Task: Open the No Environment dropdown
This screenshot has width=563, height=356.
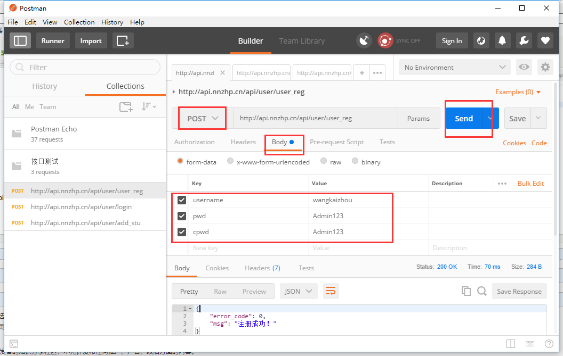Action: [455, 68]
